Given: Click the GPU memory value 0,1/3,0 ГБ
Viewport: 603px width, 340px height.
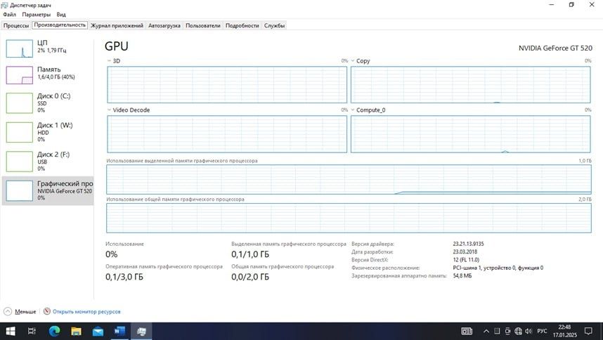Looking at the screenshot, I should coord(124,277).
